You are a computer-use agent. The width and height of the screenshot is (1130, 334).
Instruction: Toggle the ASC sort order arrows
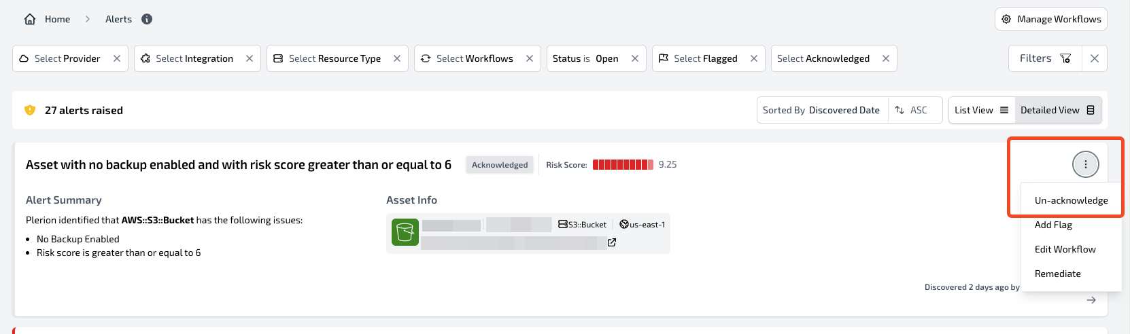(900, 110)
